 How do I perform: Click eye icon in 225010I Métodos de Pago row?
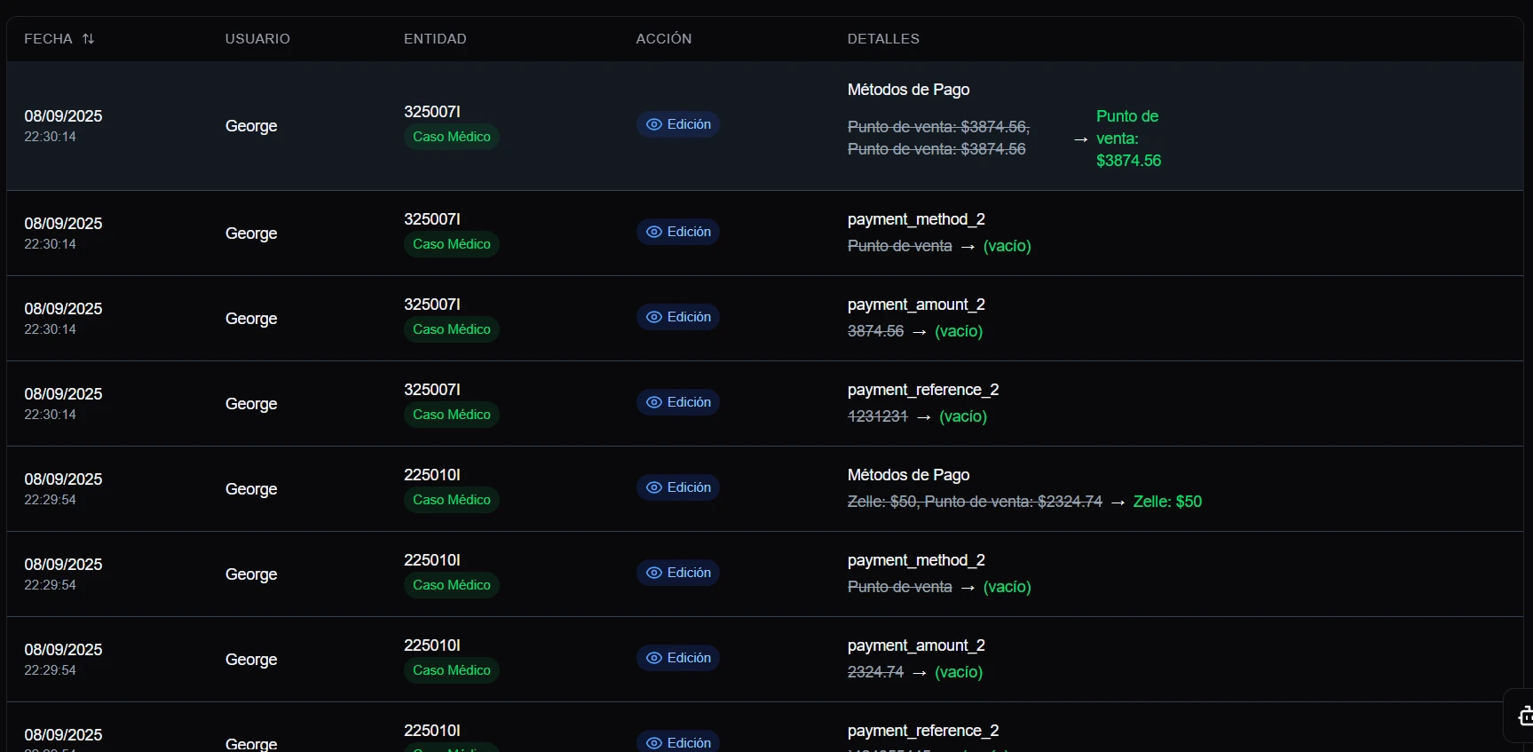point(654,488)
